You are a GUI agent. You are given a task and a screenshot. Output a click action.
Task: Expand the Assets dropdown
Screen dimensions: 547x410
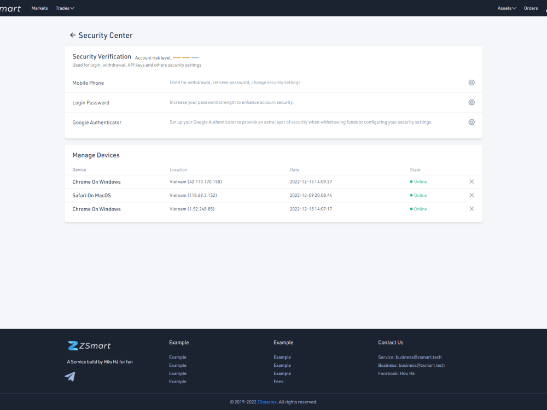(507, 8)
